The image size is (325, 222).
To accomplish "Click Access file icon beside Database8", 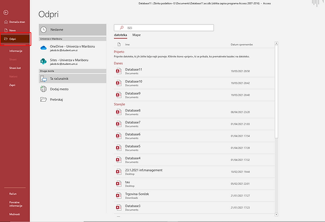I will [119, 112].
